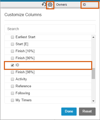The image size is (100, 120).
Task: Focus the Search columns field
Action: coord(50,29)
